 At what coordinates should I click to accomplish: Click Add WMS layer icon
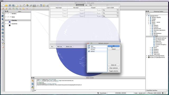[3, 30]
